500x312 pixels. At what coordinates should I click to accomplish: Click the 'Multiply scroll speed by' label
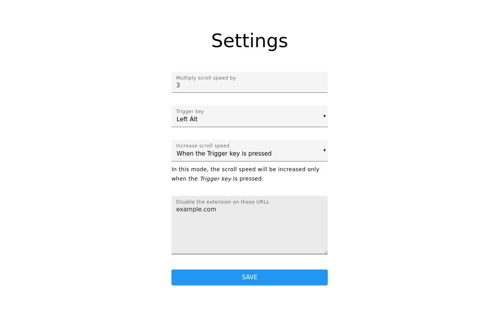coord(206,78)
